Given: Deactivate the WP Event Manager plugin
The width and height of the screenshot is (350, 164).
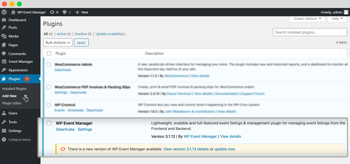Looking at the screenshot, I should pos(65,129).
